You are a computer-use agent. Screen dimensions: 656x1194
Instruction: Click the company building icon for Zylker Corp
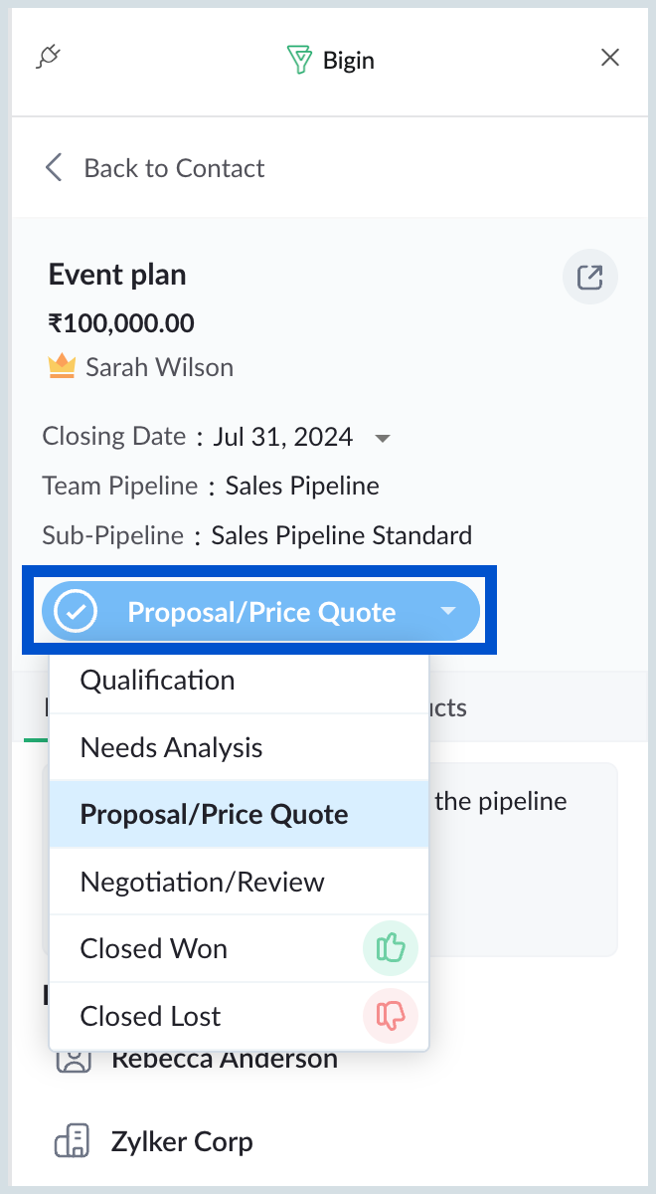click(72, 1140)
